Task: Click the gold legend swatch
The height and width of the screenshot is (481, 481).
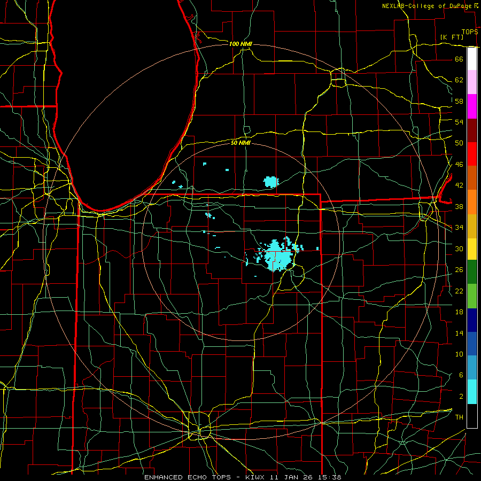Action: click(x=472, y=226)
